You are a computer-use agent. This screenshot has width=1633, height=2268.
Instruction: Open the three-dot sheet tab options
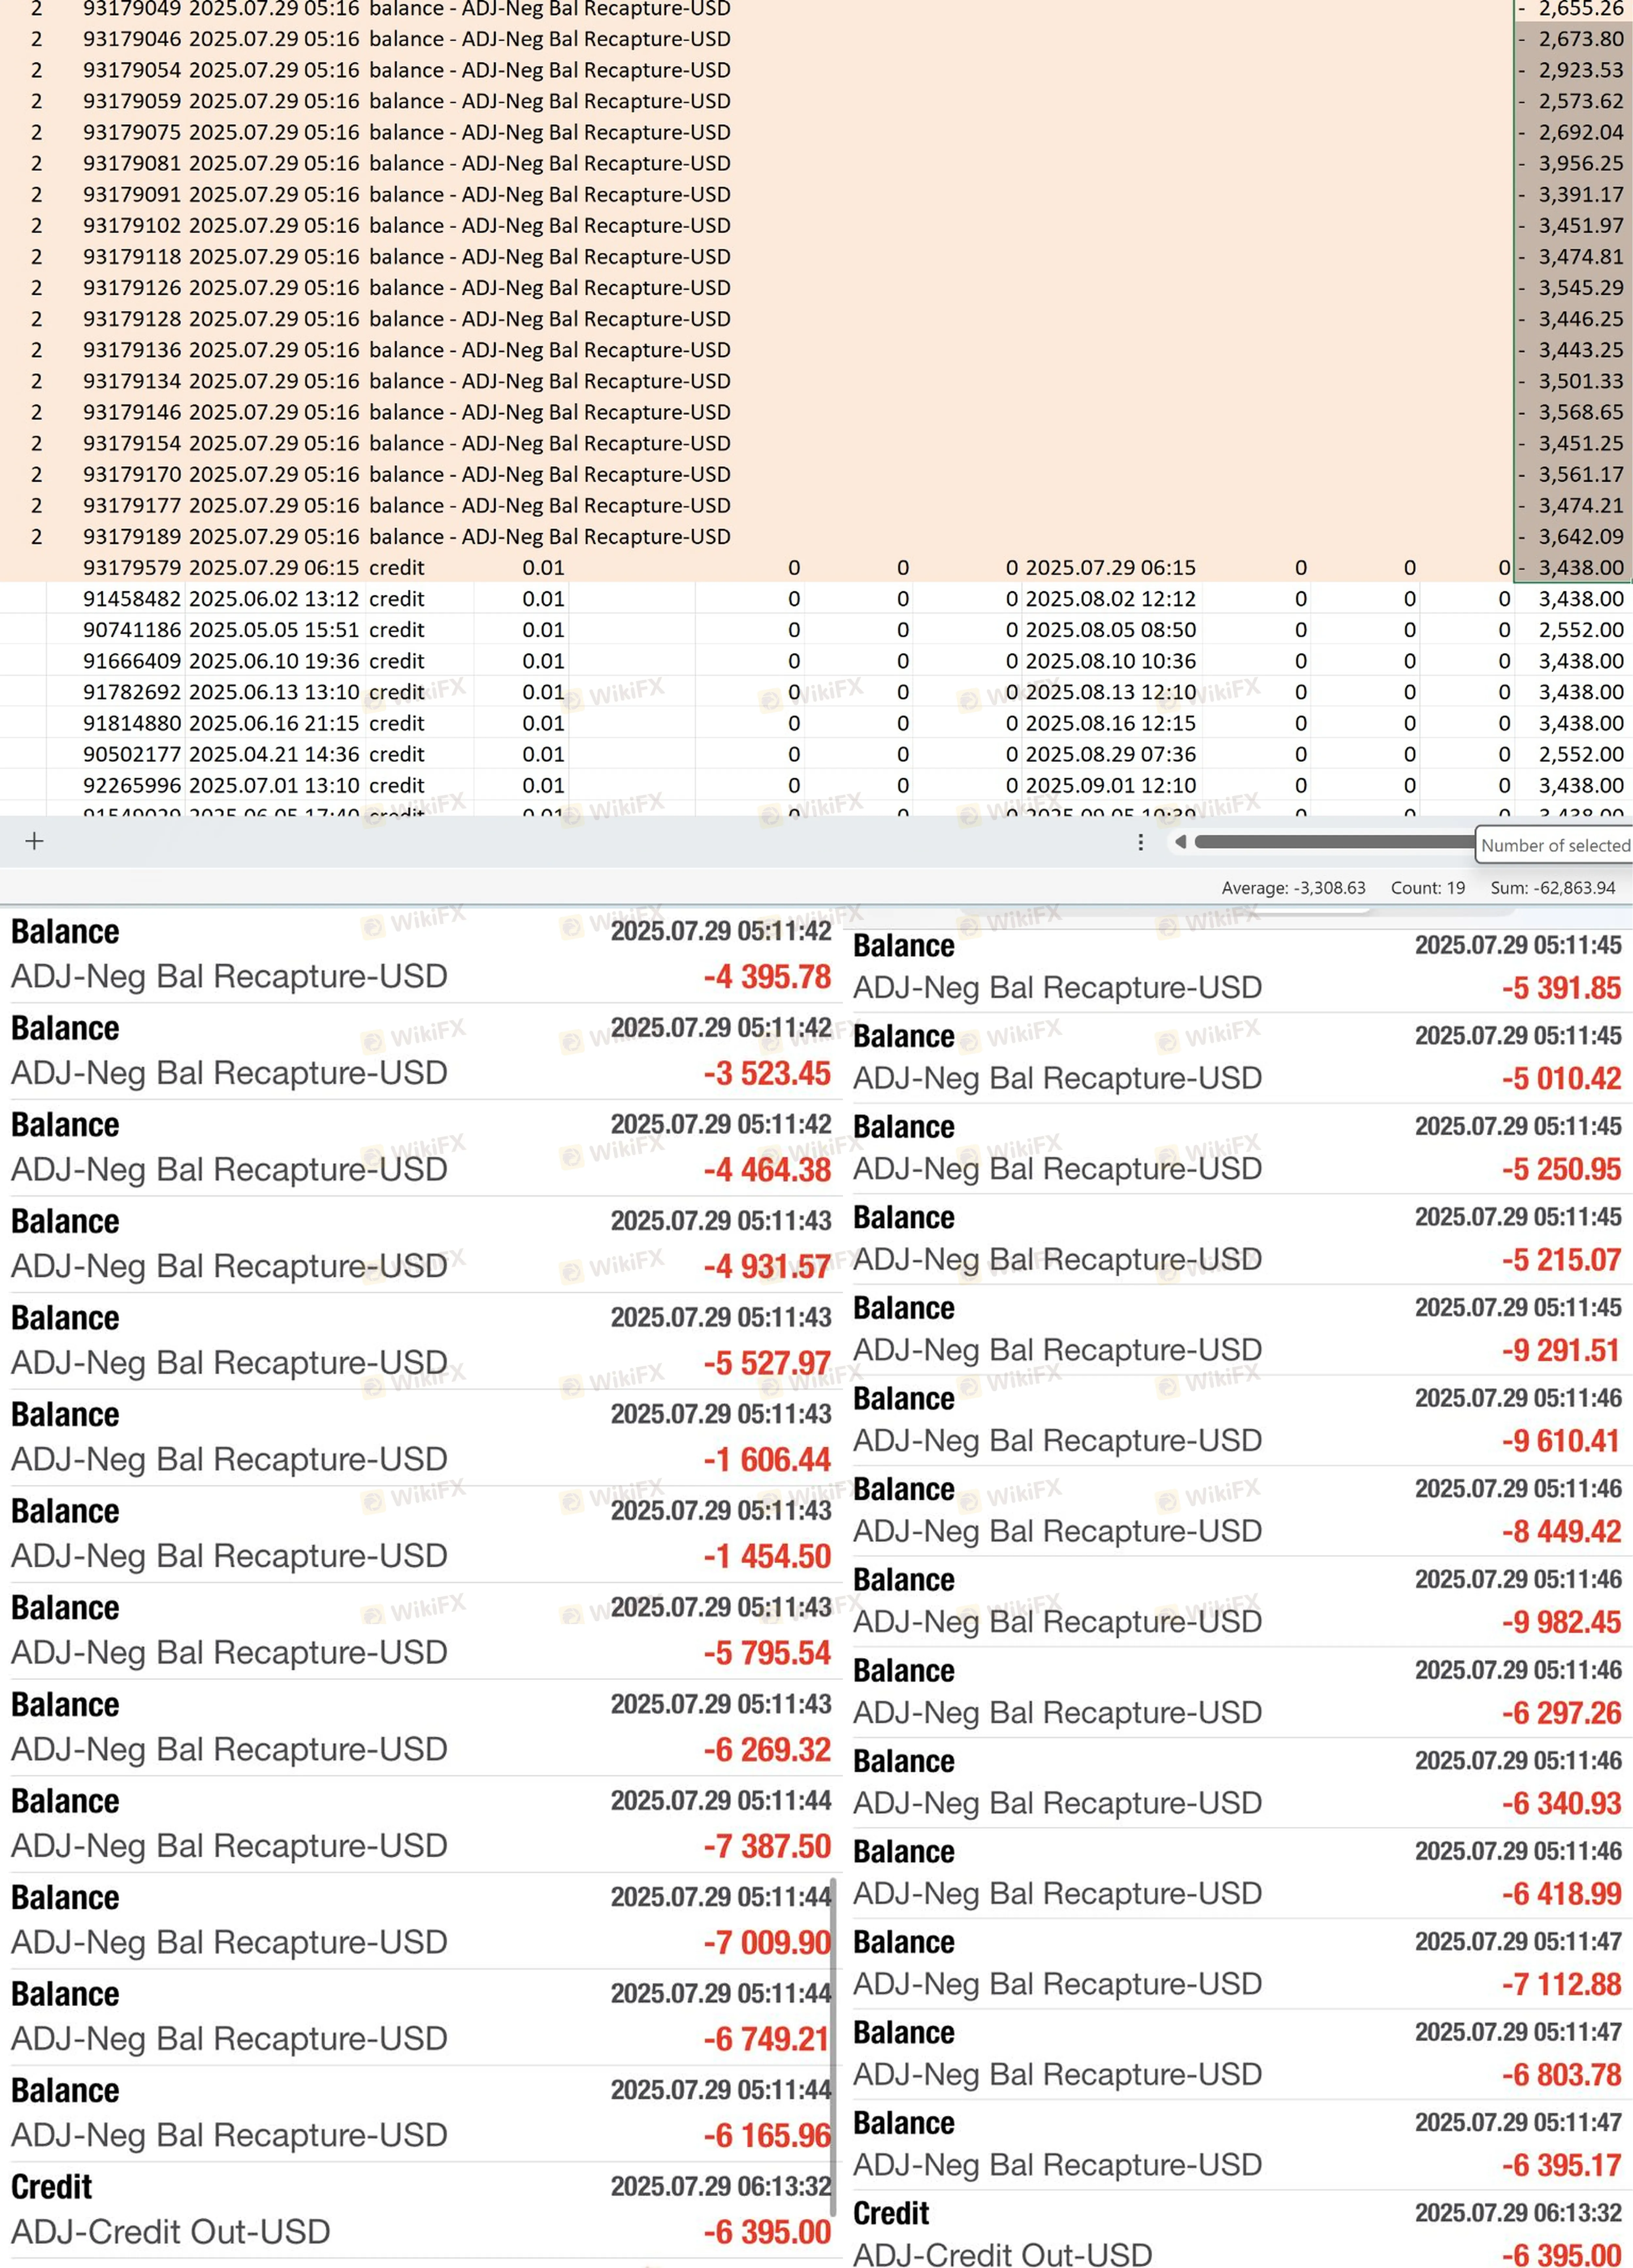pyautogui.click(x=1140, y=842)
